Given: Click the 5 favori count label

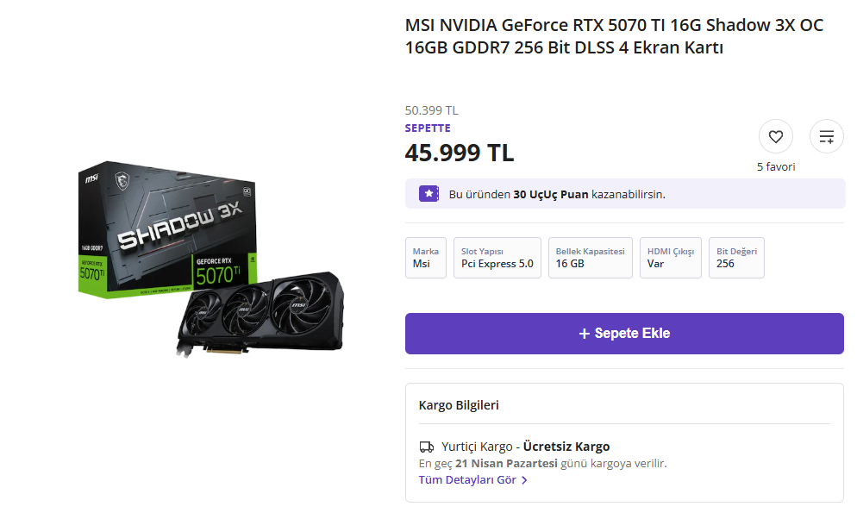Looking at the screenshot, I should [x=776, y=167].
